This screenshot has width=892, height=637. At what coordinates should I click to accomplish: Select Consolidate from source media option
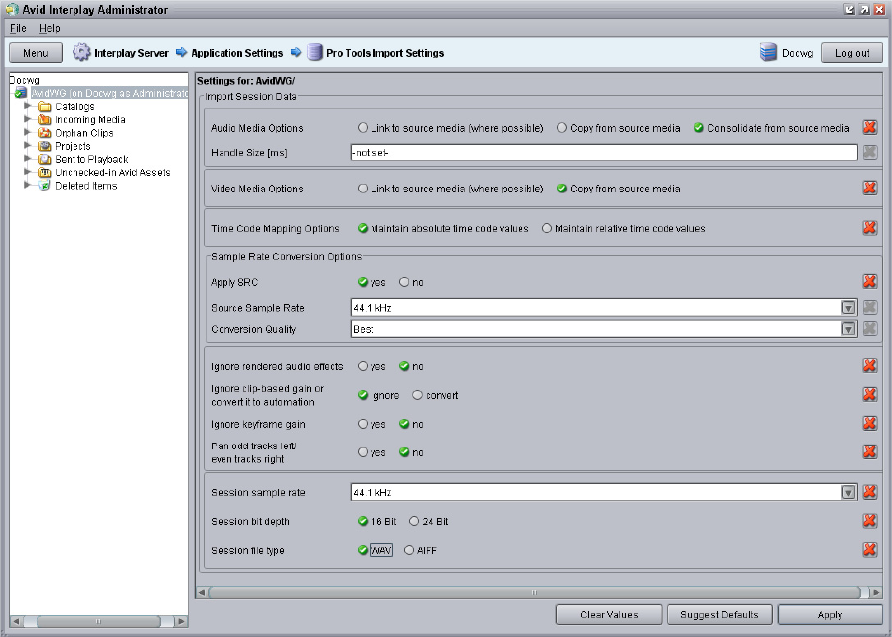pyautogui.click(x=699, y=128)
